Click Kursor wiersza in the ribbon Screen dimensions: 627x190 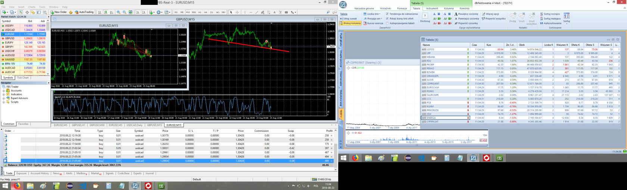pyautogui.click(x=373, y=23)
